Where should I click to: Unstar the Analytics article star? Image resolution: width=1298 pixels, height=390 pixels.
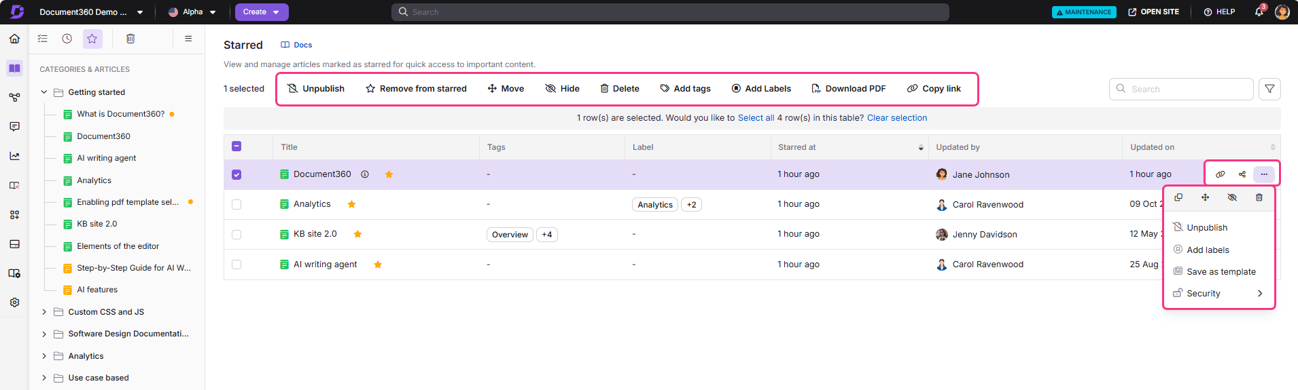(x=351, y=204)
